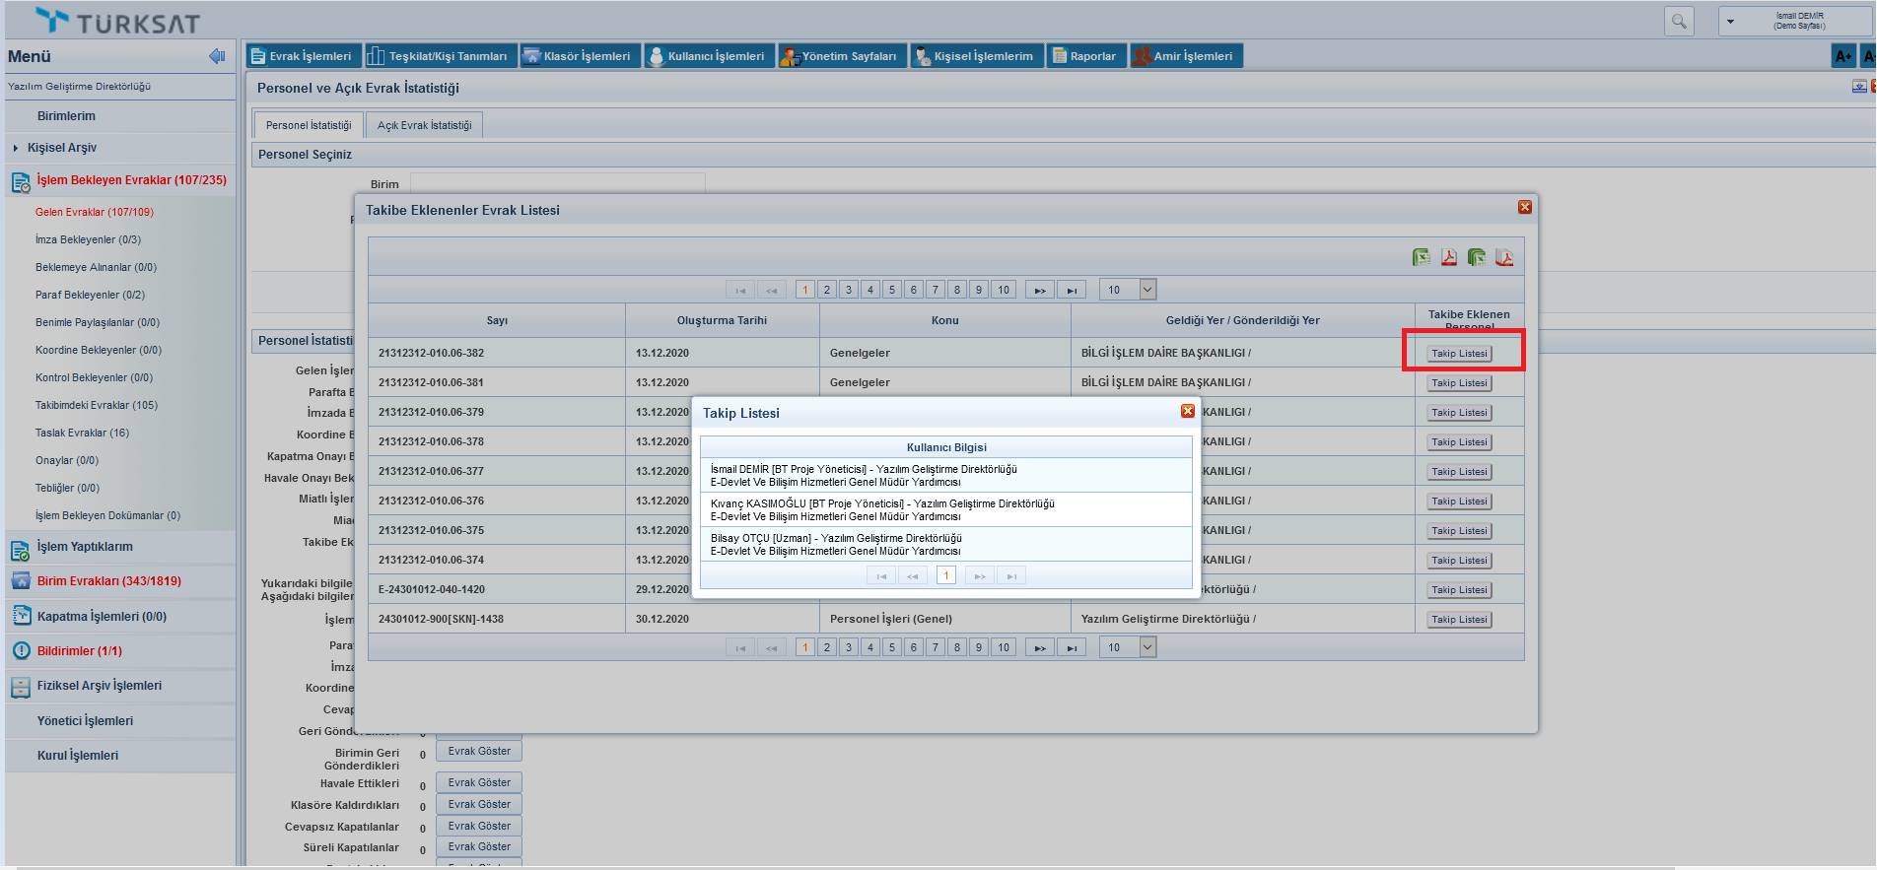Export all pages to PDF (stacked icon)
Image resolution: width=1877 pixels, height=870 pixels.
click(x=1504, y=257)
